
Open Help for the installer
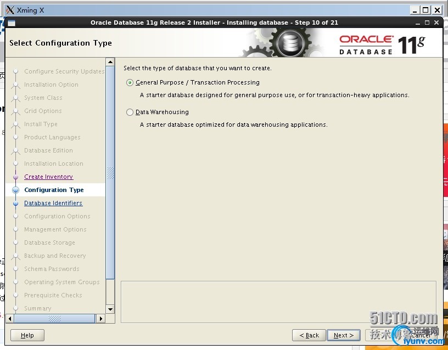pos(27,335)
